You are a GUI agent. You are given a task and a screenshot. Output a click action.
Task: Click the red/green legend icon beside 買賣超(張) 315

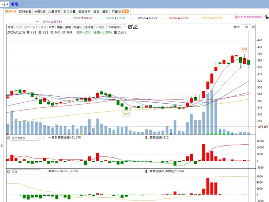click(x=146, y=138)
